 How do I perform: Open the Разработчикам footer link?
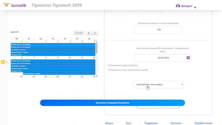(203, 123)
